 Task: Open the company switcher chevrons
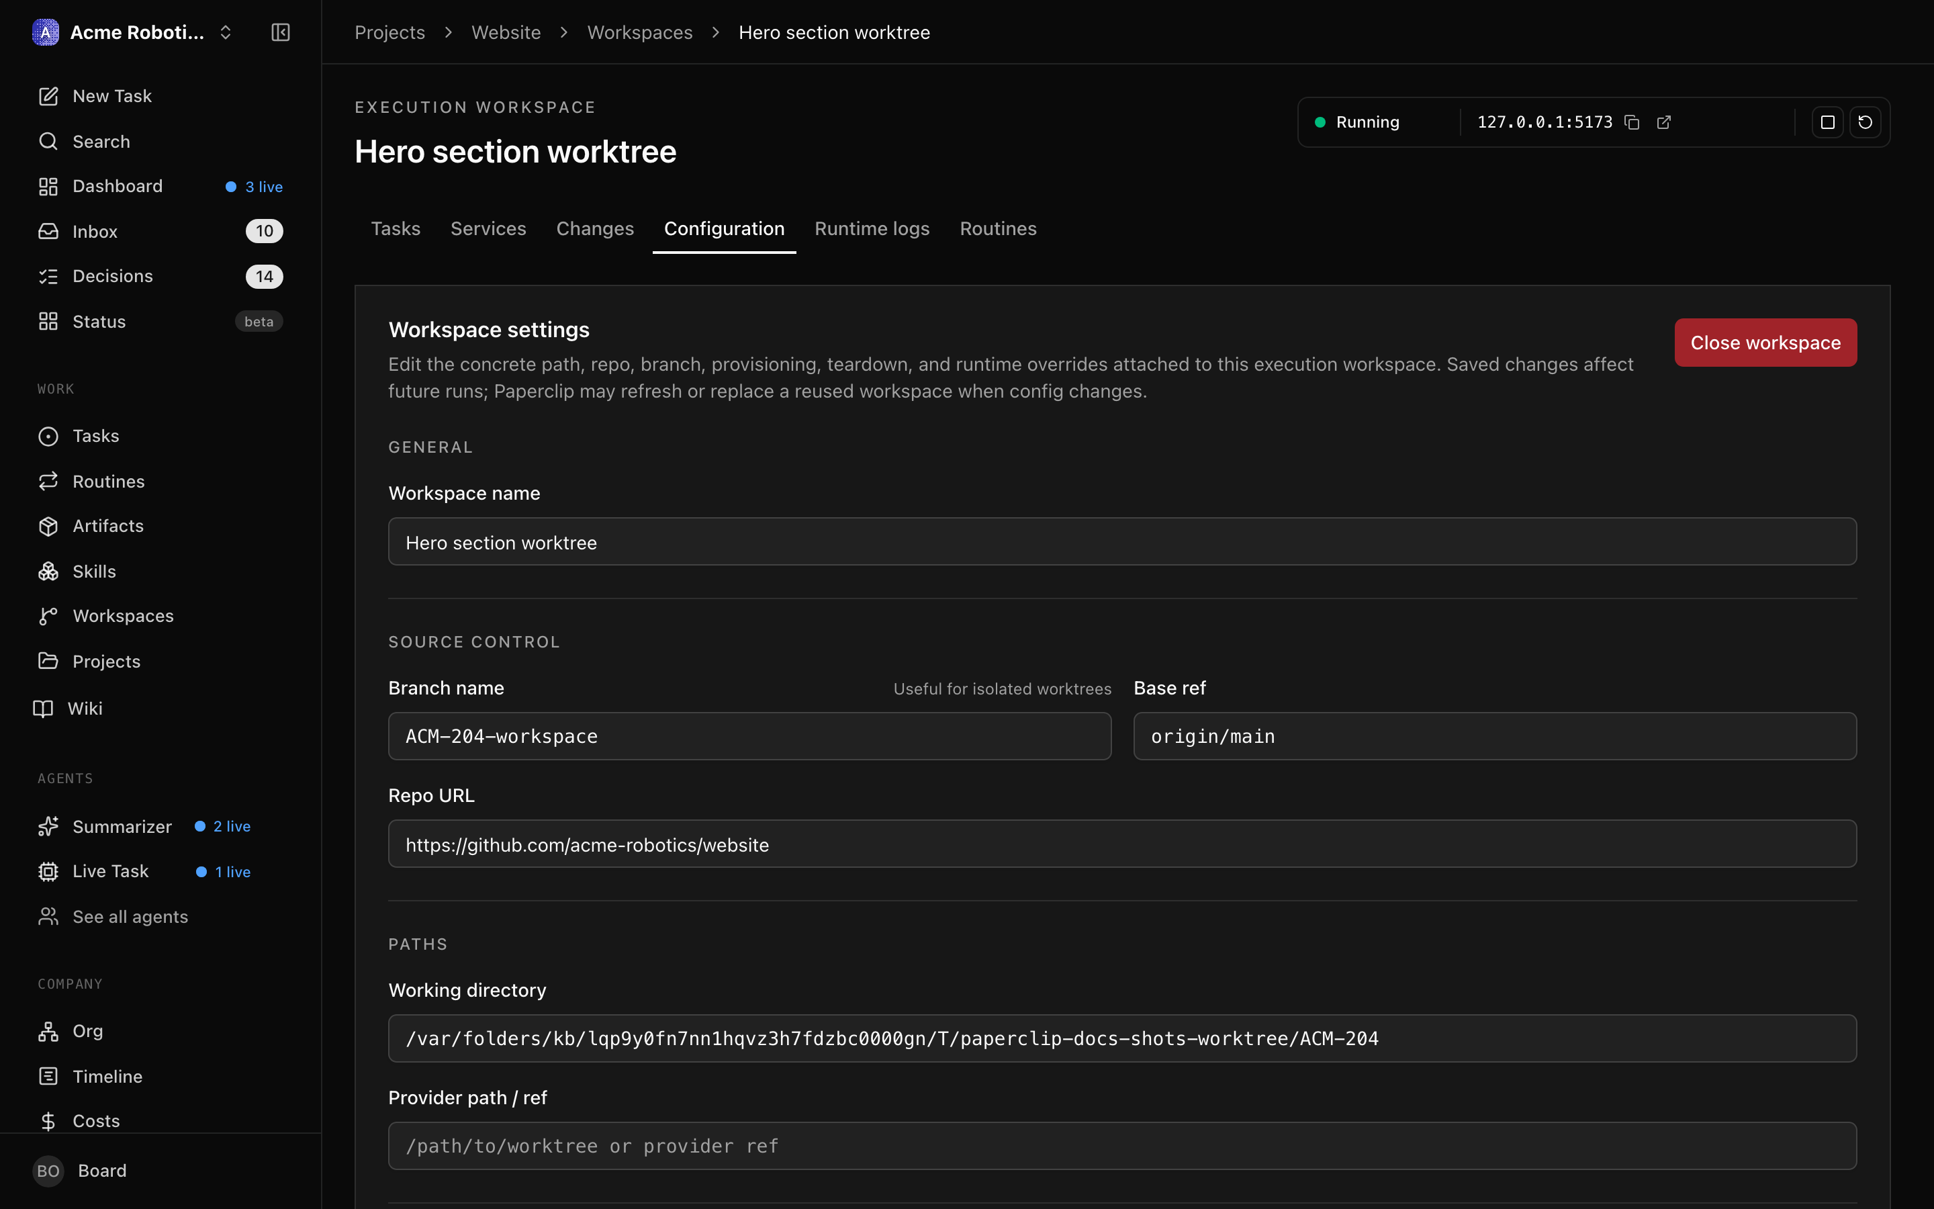pyautogui.click(x=226, y=32)
